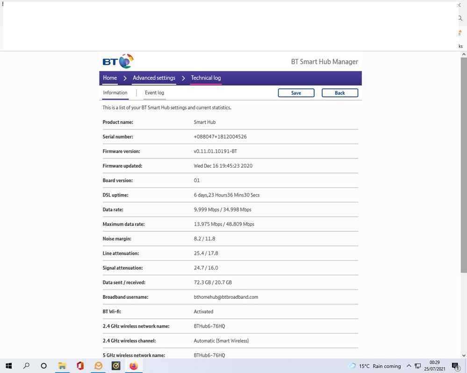Image resolution: width=467 pixels, height=373 pixels.
Task: Click the BT logo in the header
Action: point(118,61)
